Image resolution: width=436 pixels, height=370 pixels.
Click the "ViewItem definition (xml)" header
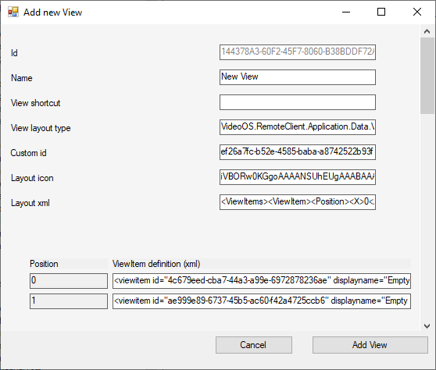pyautogui.click(x=156, y=264)
